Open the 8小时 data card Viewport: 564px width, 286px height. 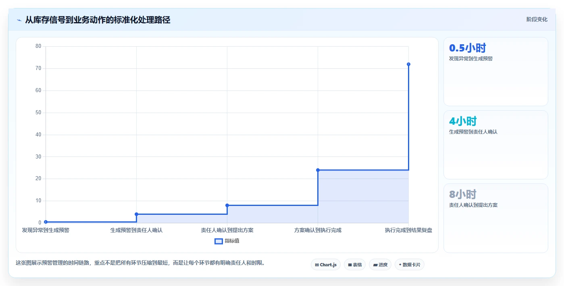(x=495, y=218)
